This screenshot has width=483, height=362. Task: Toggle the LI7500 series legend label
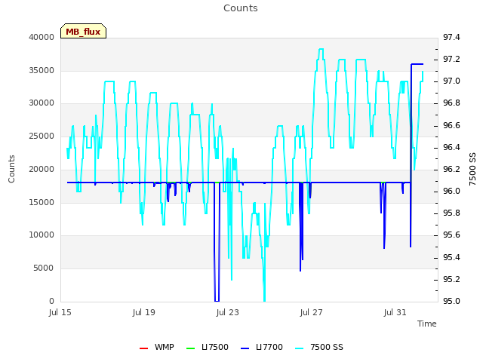215,347
